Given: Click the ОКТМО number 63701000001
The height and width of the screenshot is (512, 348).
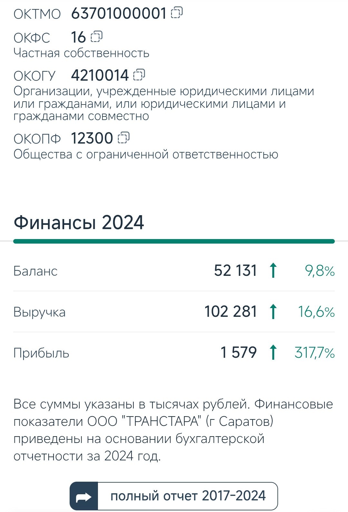Looking at the screenshot, I should click(119, 13).
